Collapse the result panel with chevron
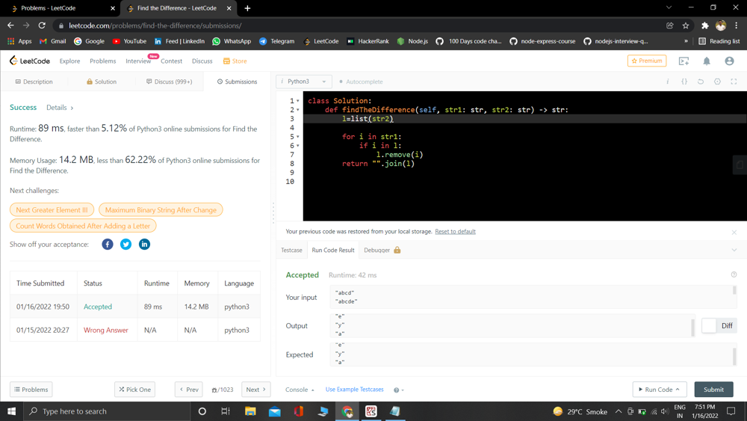Image resolution: width=747 pixels, height=421 pixels. coord(734,251)
